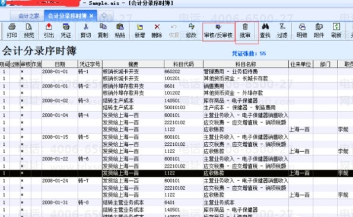Screen dimensions: 353x217
Task: Click 其他货币资金 - 外埠存款 account name
Action: click(233, 93)
